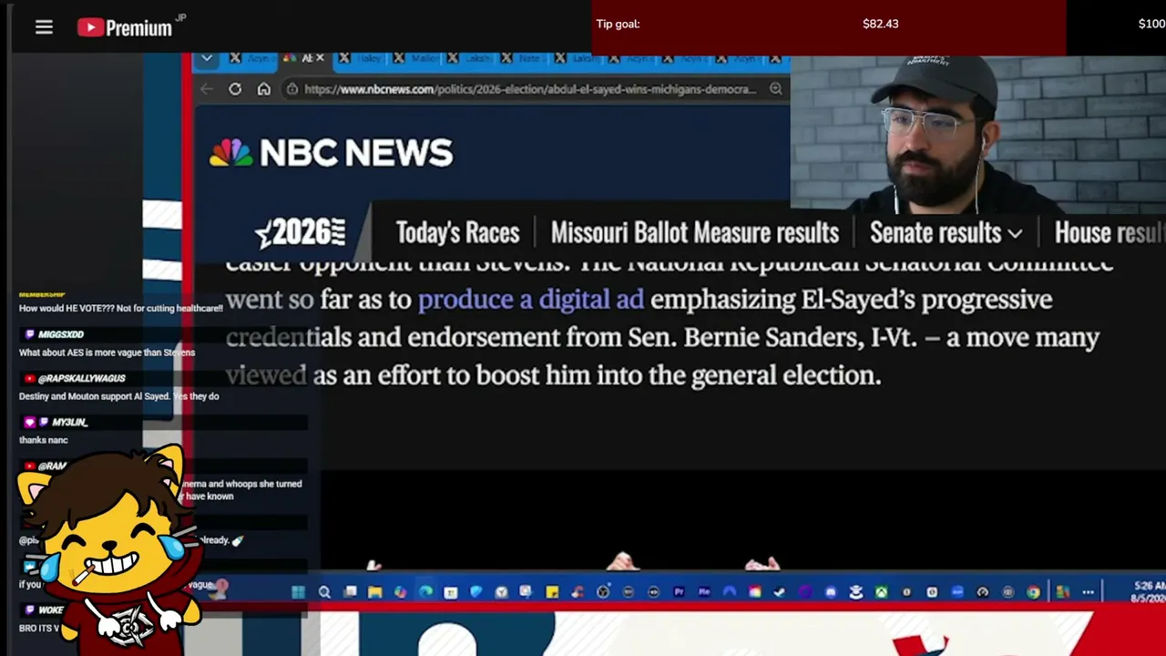Viewport: 1166px width, 656px height.
Task: Open the taskbar clock and date
Action: [1150, 592]
